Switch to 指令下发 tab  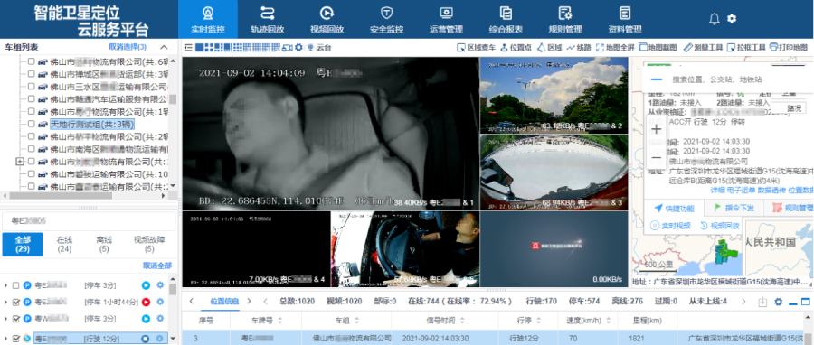[x=734, y=209]
